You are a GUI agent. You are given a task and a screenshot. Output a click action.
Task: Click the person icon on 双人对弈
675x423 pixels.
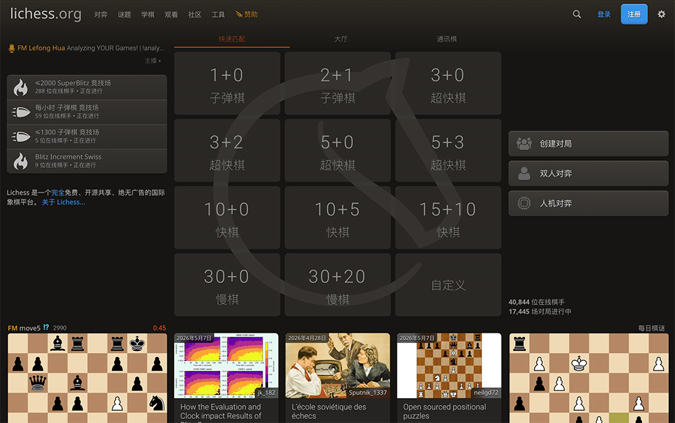524,174
